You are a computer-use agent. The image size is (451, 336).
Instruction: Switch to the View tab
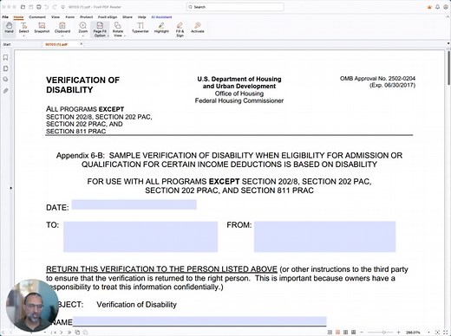pyautogui.click(x=56, y=17)
